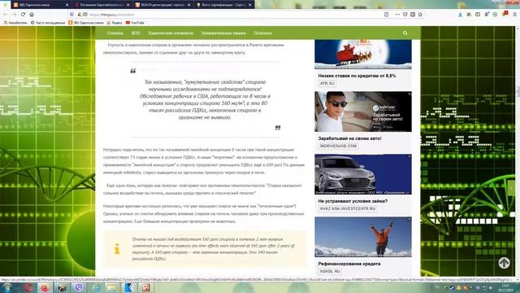520x293 pixels.
Task: Toggle the sidebar panel icon
Action: point(478,15)
